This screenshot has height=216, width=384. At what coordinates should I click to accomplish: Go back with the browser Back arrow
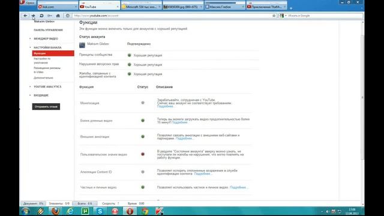point(25,16)
